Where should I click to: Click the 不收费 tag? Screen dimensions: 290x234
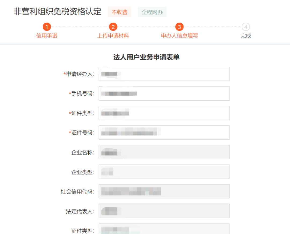(x=119, y=12)
